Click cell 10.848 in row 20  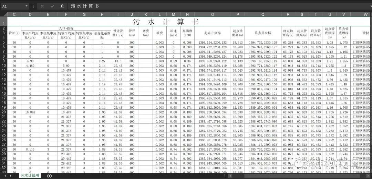[x=30, y=112]
